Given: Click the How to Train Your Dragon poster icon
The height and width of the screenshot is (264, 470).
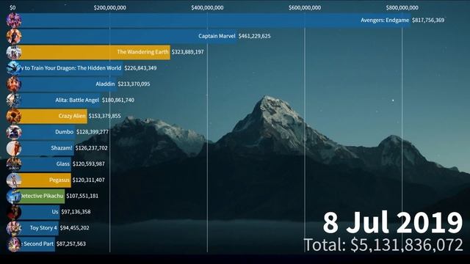Looking at the screenshot, I should click(x=14, y=68).
